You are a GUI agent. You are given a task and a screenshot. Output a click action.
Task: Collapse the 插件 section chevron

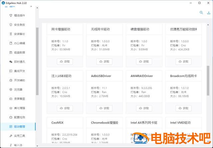[31, 6]
